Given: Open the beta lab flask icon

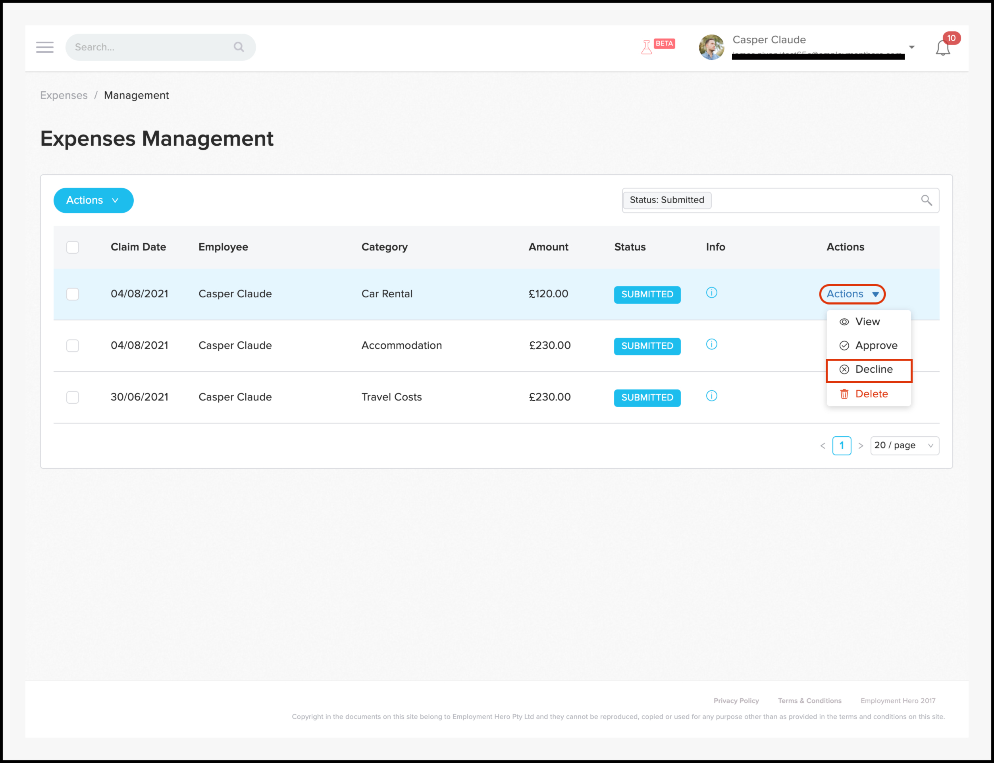Looking at the screenshot, I should click(647, 47).
